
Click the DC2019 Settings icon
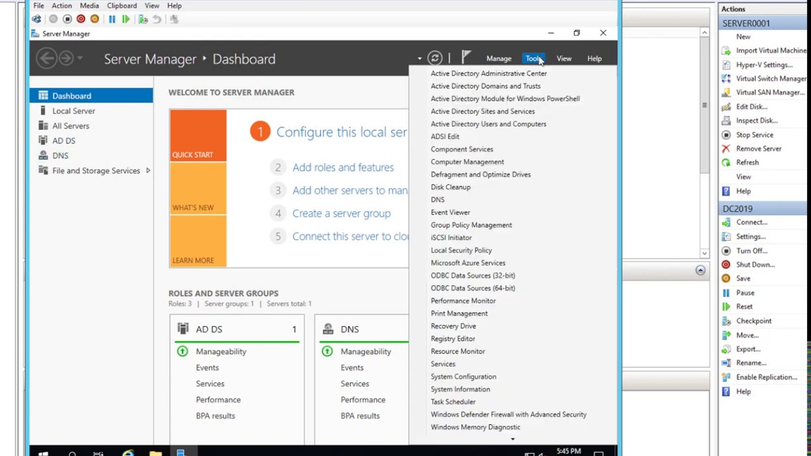point(726,236)
